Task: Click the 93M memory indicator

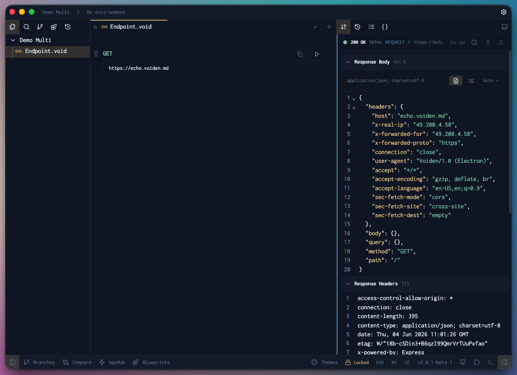Action: coord(380,362)
